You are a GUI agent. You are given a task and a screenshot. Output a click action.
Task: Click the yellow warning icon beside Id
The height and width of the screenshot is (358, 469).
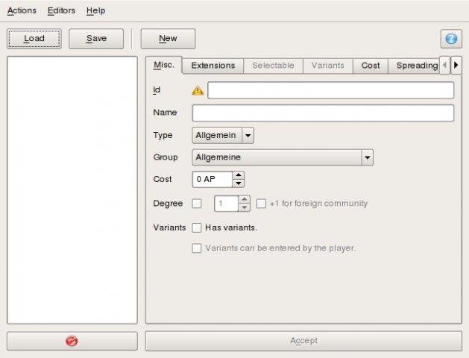tap(198, 90)
